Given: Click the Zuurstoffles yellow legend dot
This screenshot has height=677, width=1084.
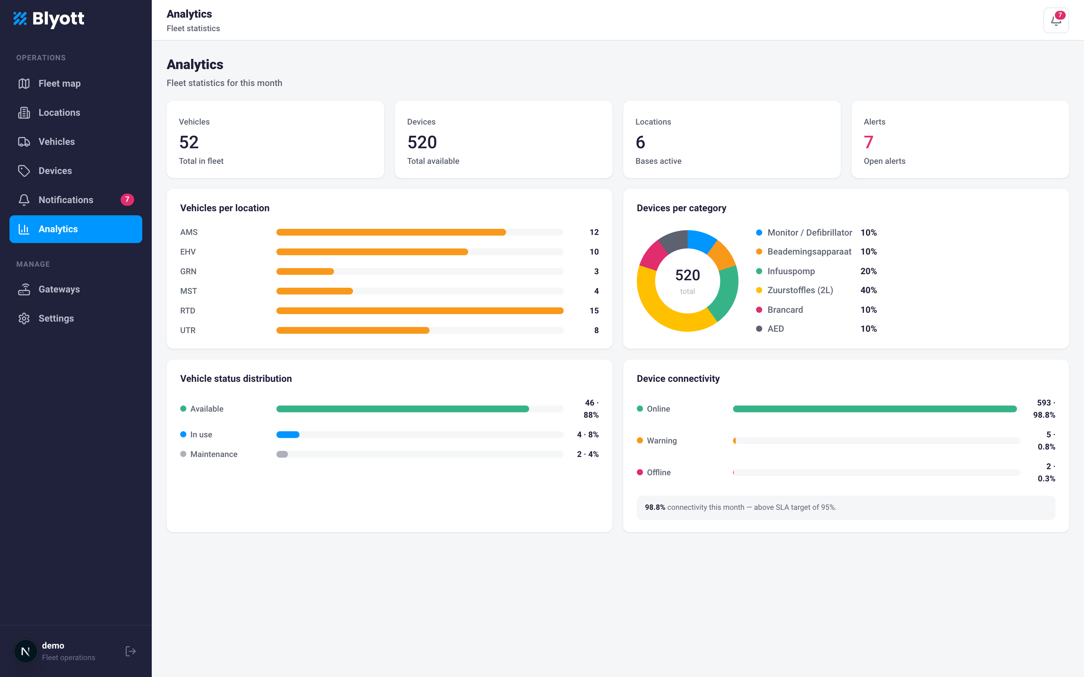Looking at the screenshot, I should click(759, 290).
